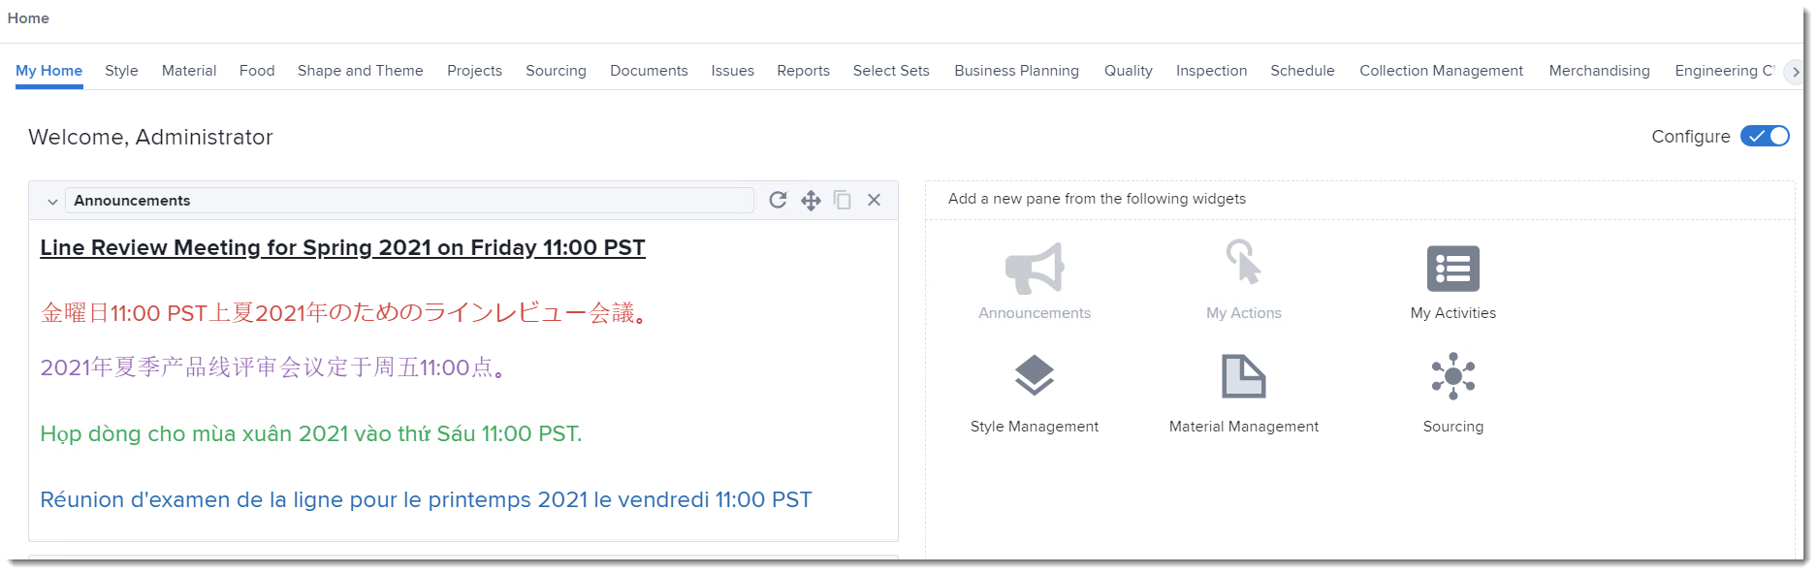This screenshot has width=1818, height=574.
Task: Click the copy icon in Announcements header
Action: click(x=843, y=200)
